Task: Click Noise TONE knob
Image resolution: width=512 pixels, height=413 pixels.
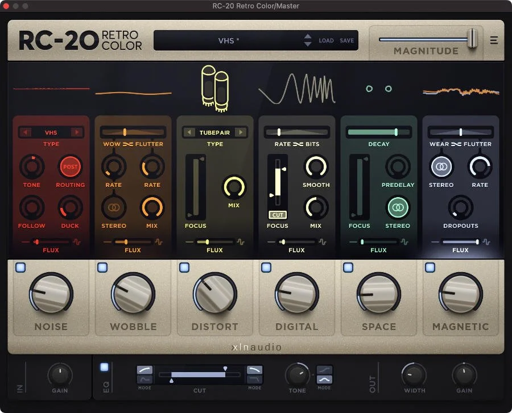Action: click(32, 166)
